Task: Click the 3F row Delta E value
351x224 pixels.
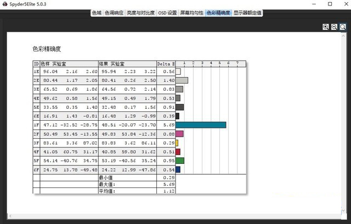Action: pyautogui.click(x=169, y=143)
